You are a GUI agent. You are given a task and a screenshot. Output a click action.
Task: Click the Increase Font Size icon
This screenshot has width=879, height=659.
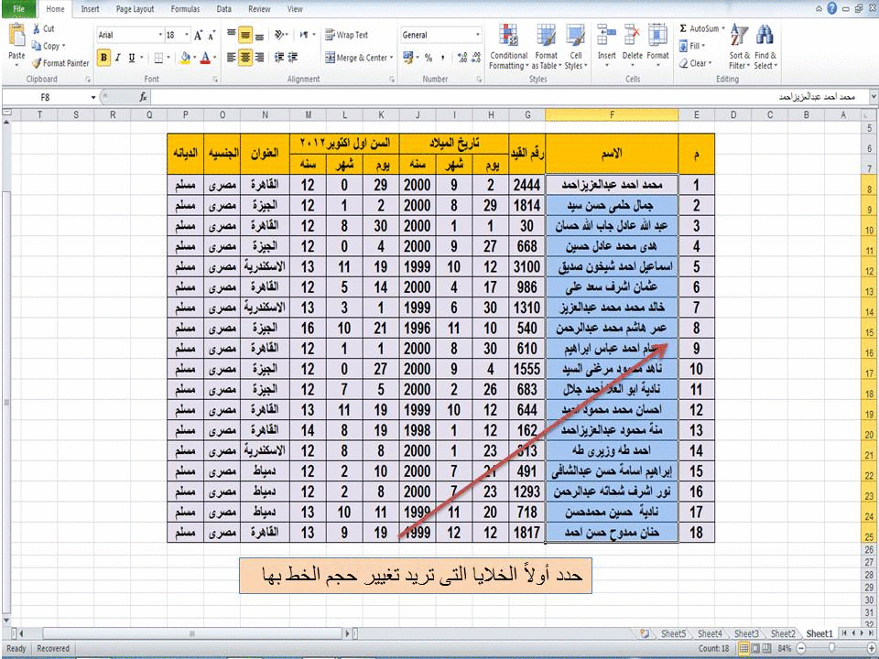tap(198, 36)
